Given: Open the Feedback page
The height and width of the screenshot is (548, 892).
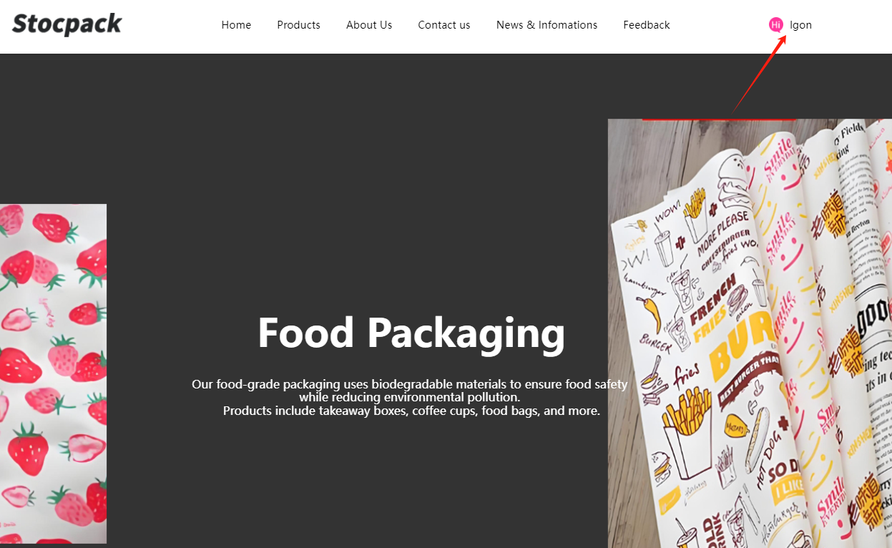Looking at the screenshot, I should coord(647,25).
